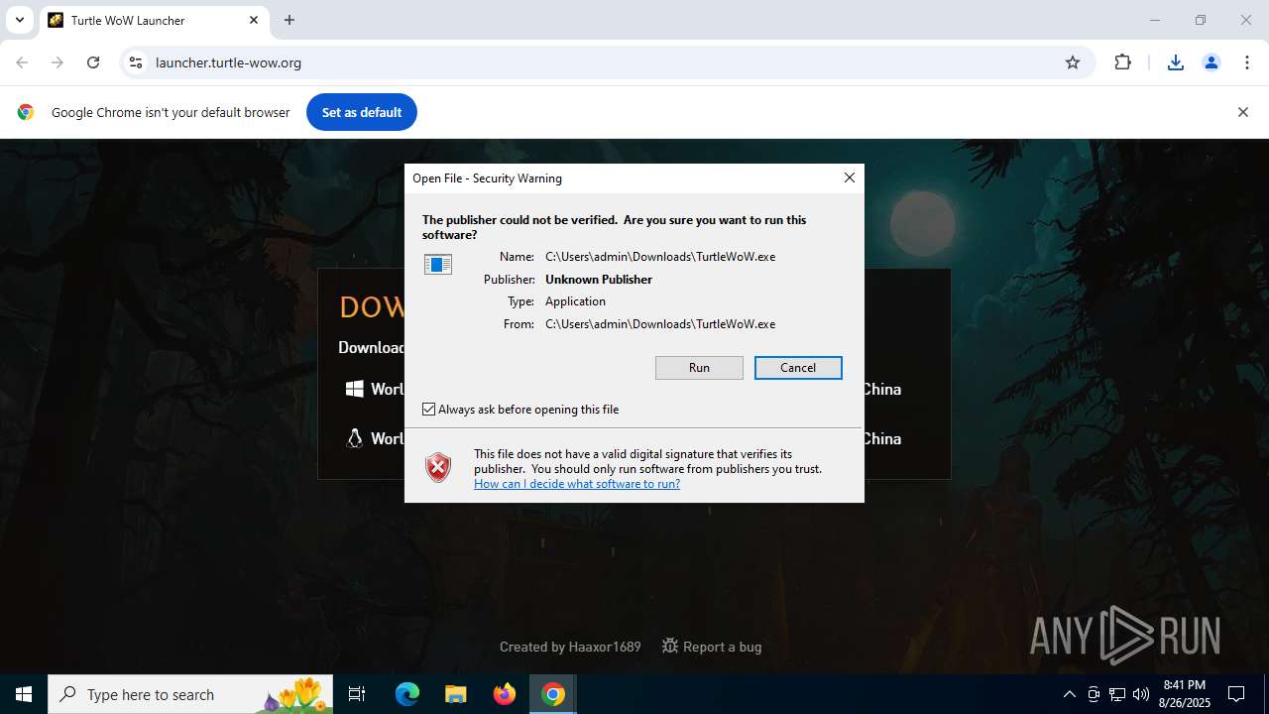The width and height of the screenshot is (1269, 714).
Task: Minimize the Chrome window
Action: (1154, 20)
